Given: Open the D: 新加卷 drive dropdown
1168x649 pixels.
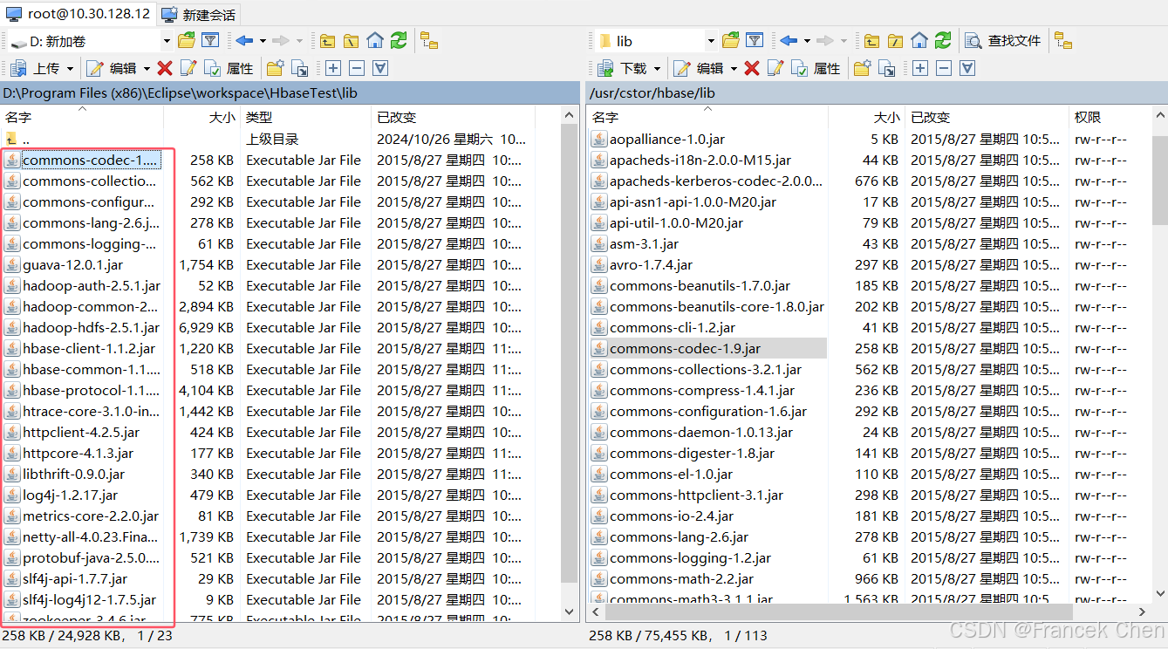Looking at the screenshot, I should pos(167,41).
